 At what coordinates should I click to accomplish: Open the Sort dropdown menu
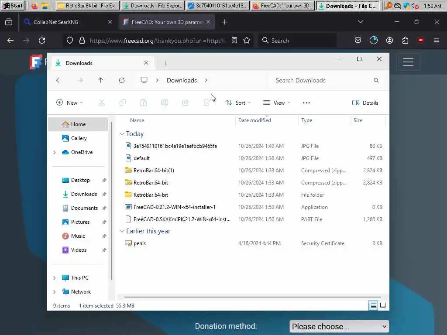[x=238, y=103]
